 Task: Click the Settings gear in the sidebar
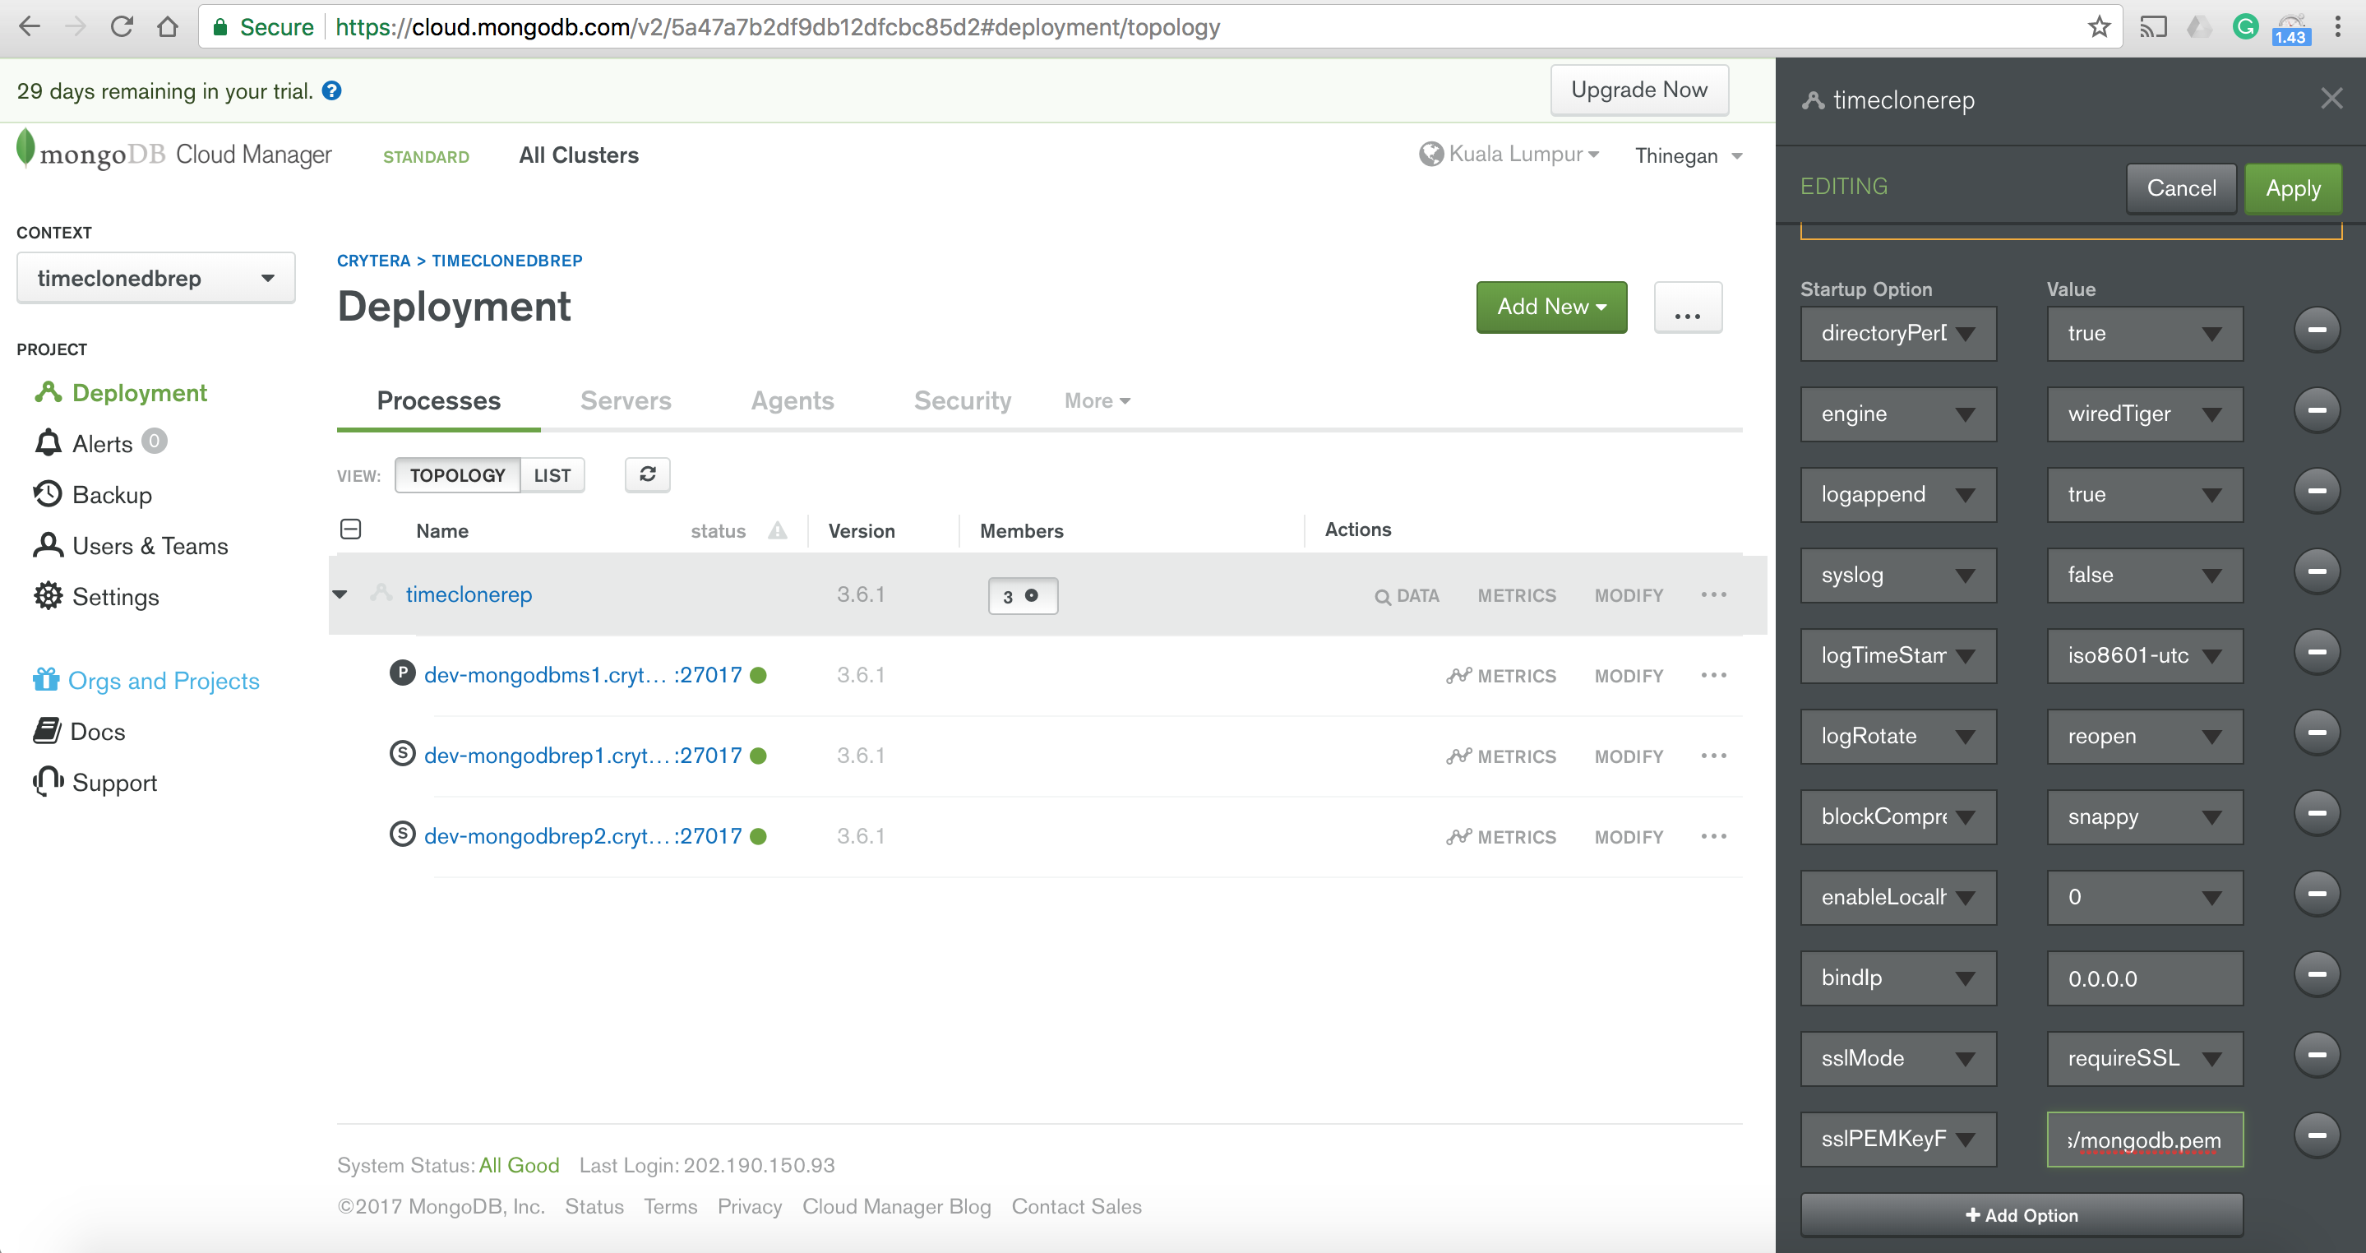[48, 596]
